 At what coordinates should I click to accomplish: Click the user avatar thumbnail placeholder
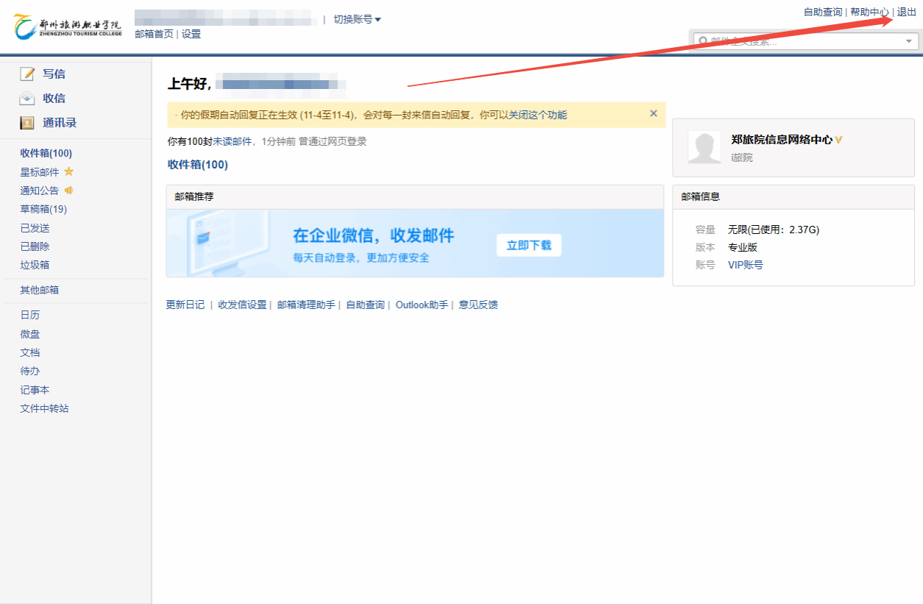coord(704,147)
